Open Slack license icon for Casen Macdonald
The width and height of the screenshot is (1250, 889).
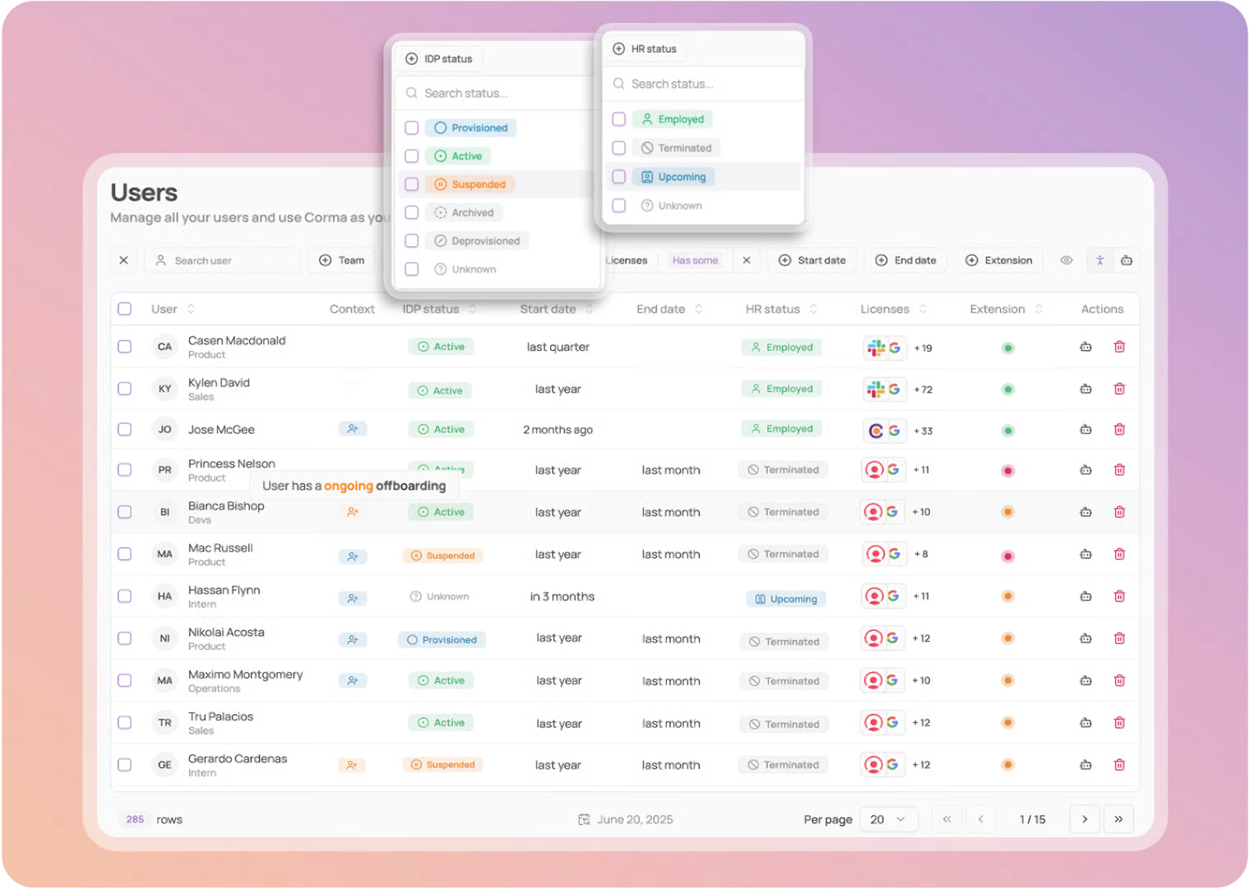(x=876, y=348)
